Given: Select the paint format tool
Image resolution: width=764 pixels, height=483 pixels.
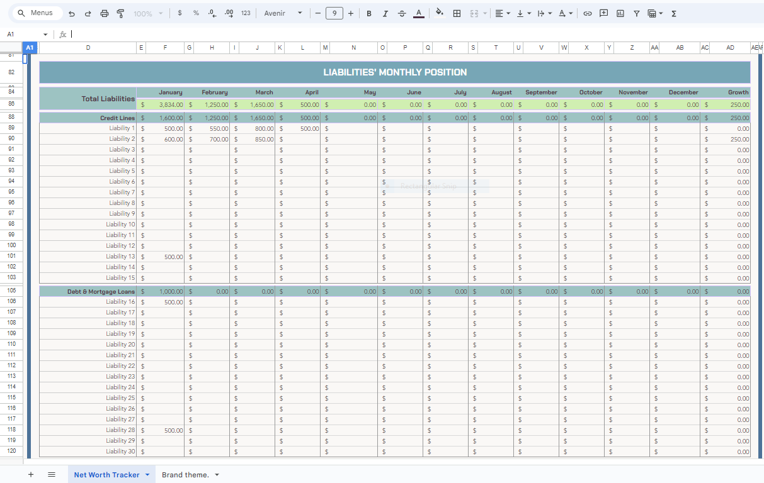Looking at the screenshot, I should tap(120, 13).
